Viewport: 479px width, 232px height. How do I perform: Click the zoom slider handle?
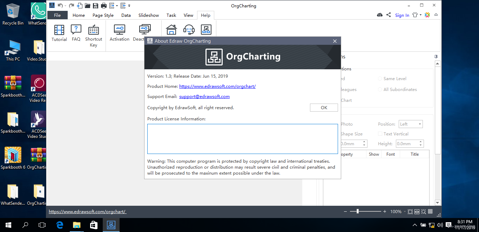point(357,212)
